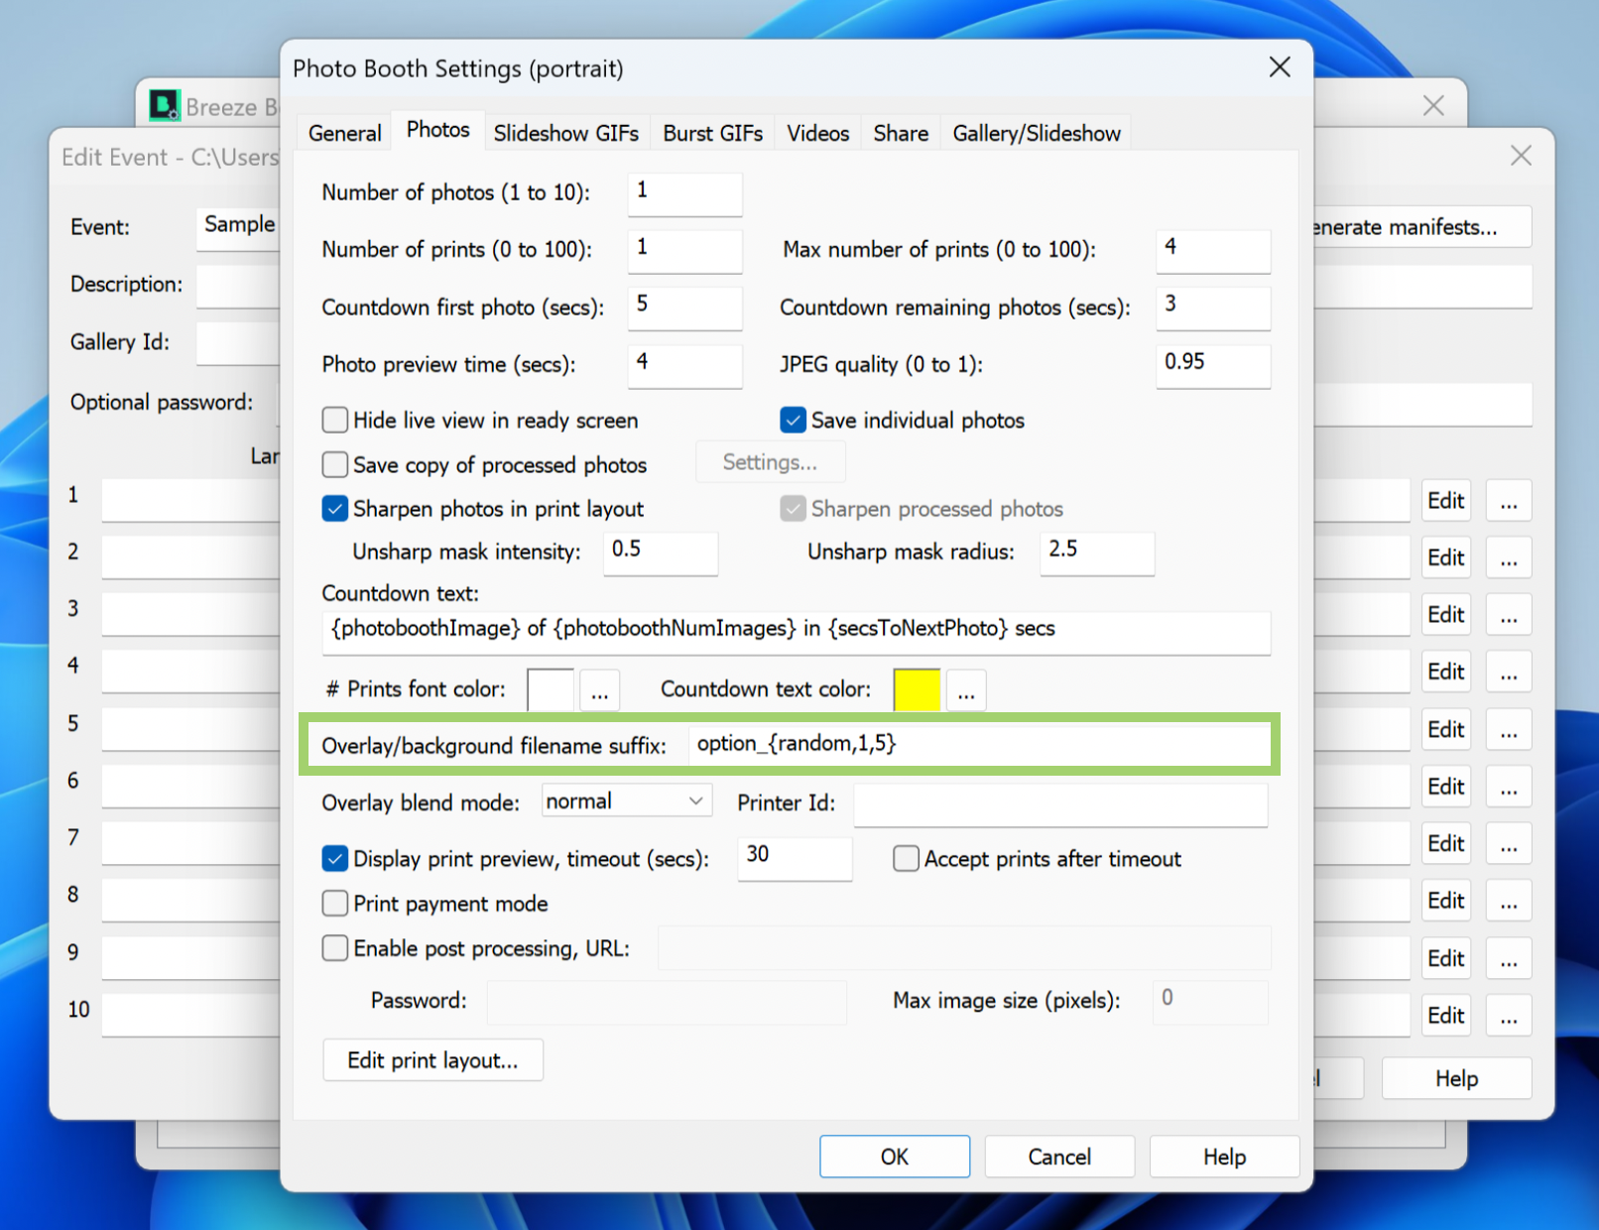Toggle Print payment mode checkbox

pos(335,904)
